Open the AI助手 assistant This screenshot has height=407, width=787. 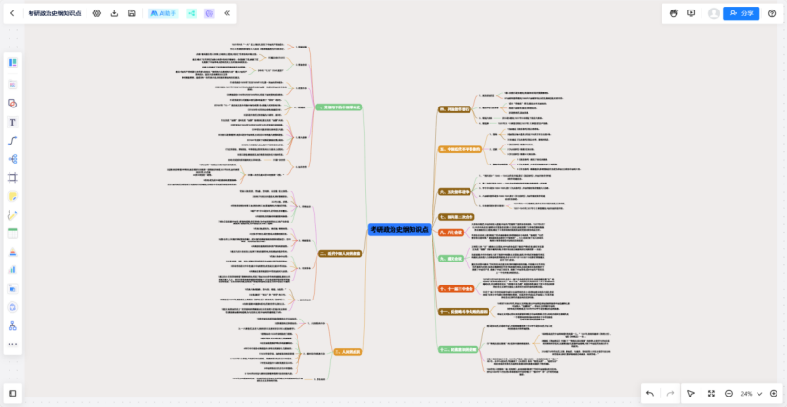[x=163, y=13]
